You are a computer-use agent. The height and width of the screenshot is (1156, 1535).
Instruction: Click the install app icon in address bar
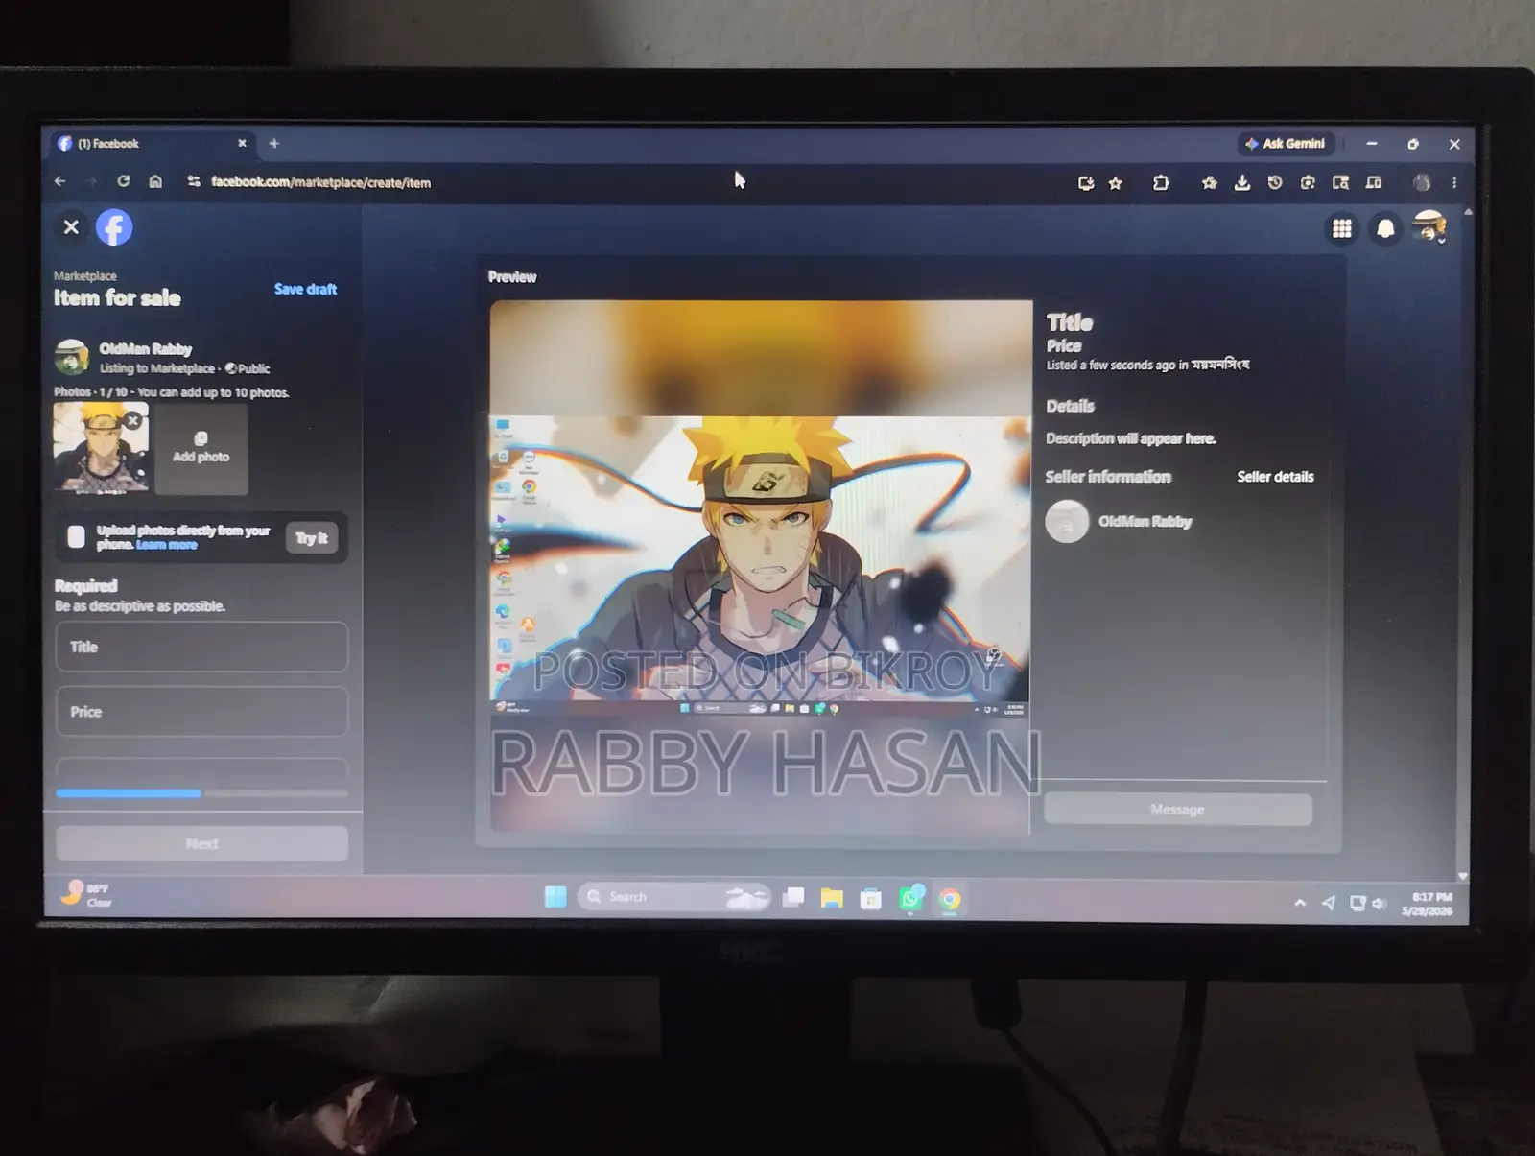point(1086,182)
